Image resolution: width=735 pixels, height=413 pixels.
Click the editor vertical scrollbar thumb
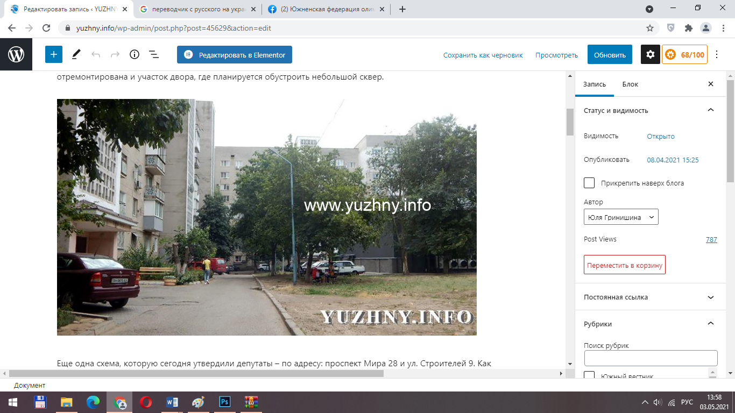570,122
